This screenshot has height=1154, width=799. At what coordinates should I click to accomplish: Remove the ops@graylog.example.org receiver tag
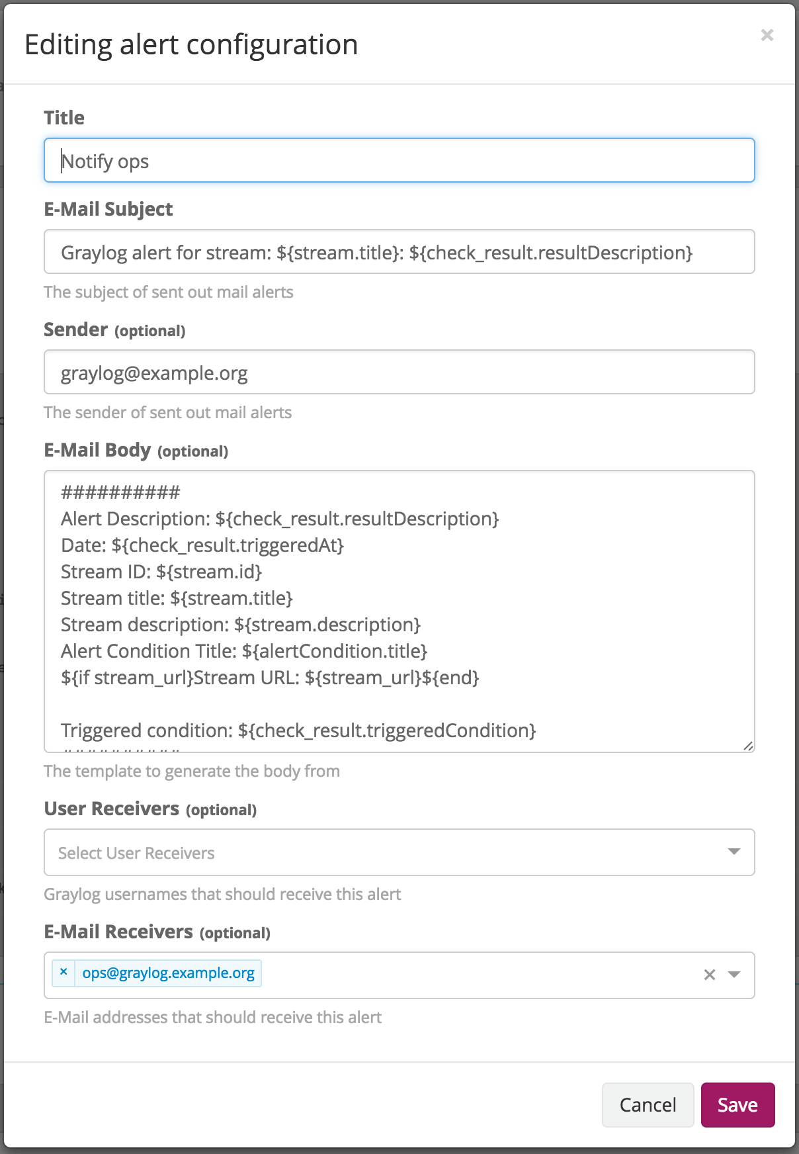point(63,972)
